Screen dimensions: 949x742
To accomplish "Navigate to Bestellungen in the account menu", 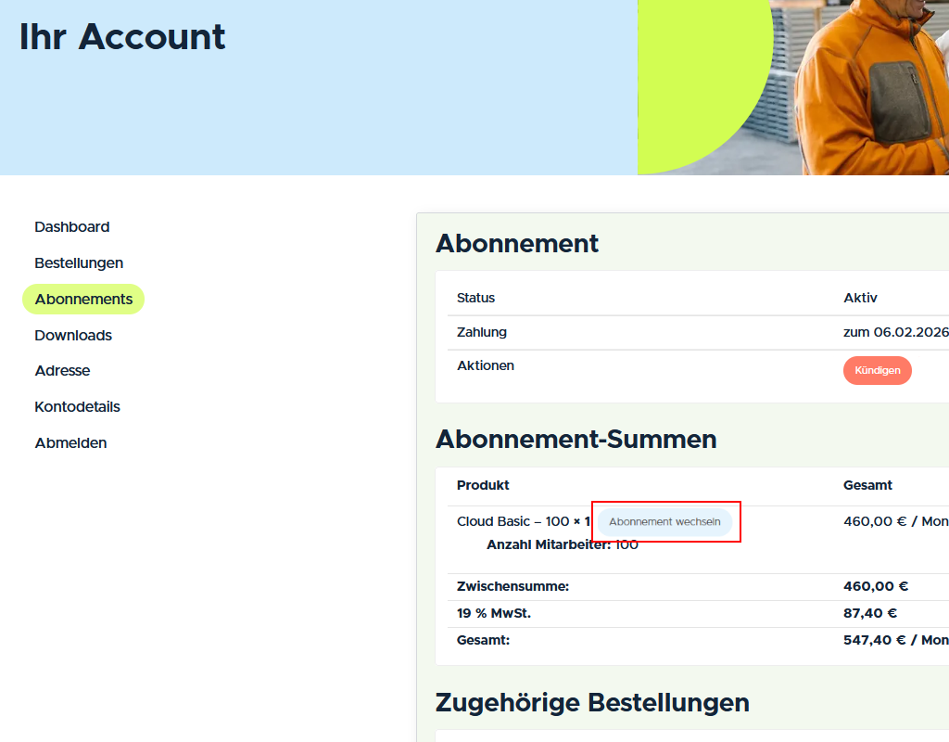I will 79,262.
